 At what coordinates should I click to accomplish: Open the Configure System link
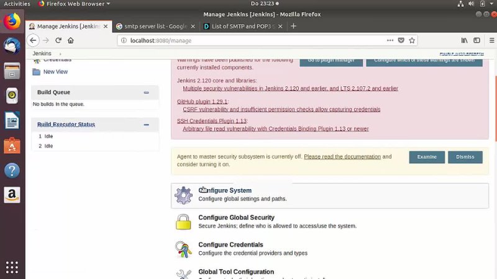225,190
